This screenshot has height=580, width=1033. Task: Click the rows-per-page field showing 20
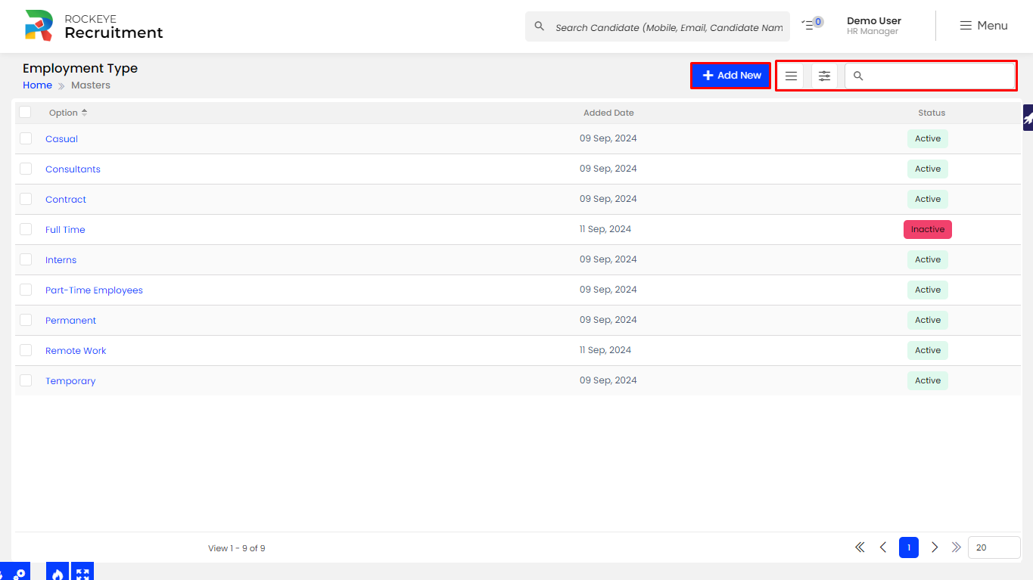pyautogui.click(x=994, y=547)
